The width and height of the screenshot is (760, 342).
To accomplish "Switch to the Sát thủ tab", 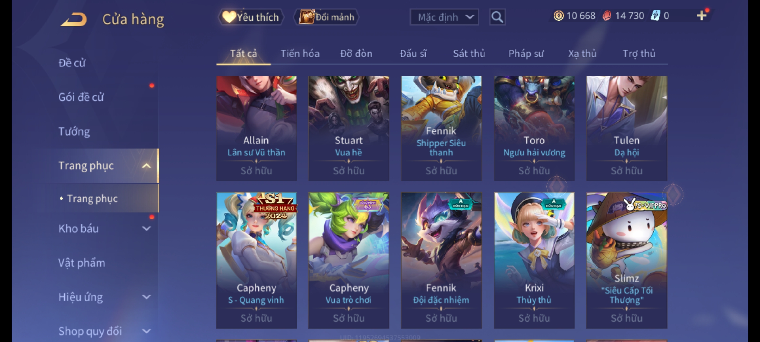I will click(469, 54).
